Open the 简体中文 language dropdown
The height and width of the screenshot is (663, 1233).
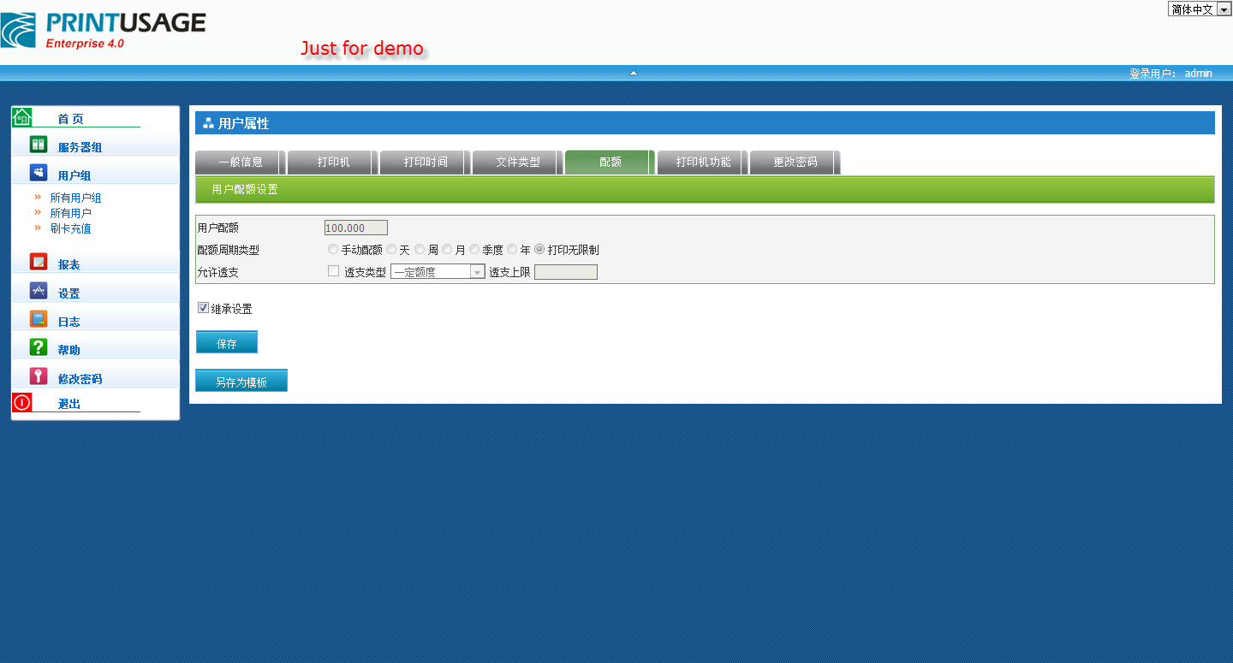[1200, 9]
